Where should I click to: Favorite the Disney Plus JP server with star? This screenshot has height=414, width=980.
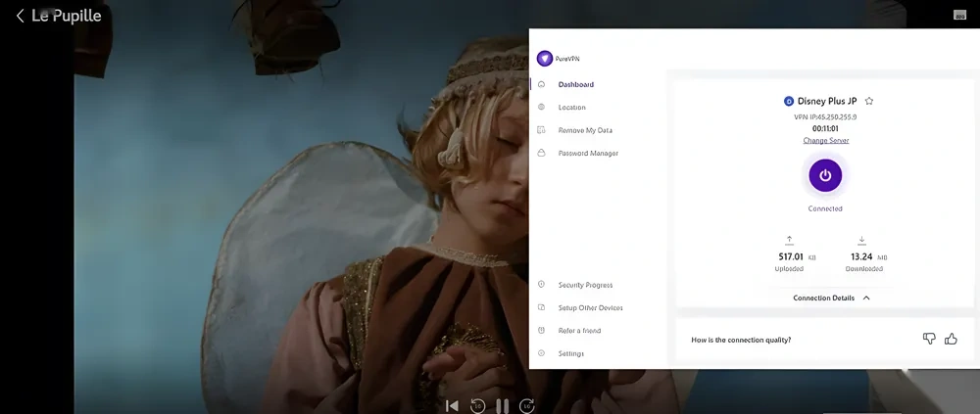(868, 101)
